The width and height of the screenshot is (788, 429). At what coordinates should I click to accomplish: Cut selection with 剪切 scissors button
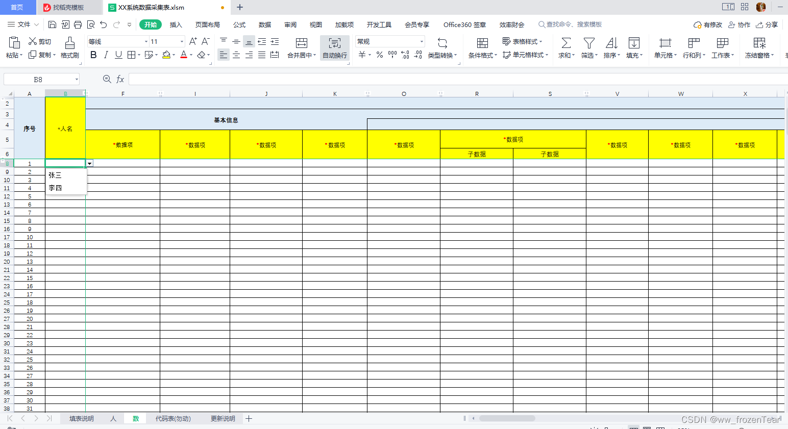pyautogui.click(x=39, y=41)
